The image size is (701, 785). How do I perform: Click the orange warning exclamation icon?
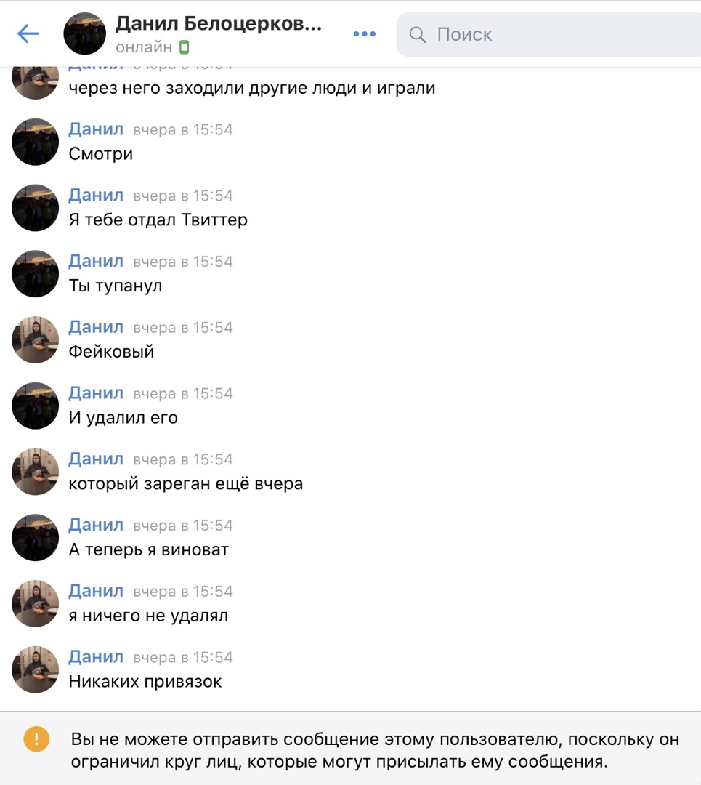(x=36, y=739)
